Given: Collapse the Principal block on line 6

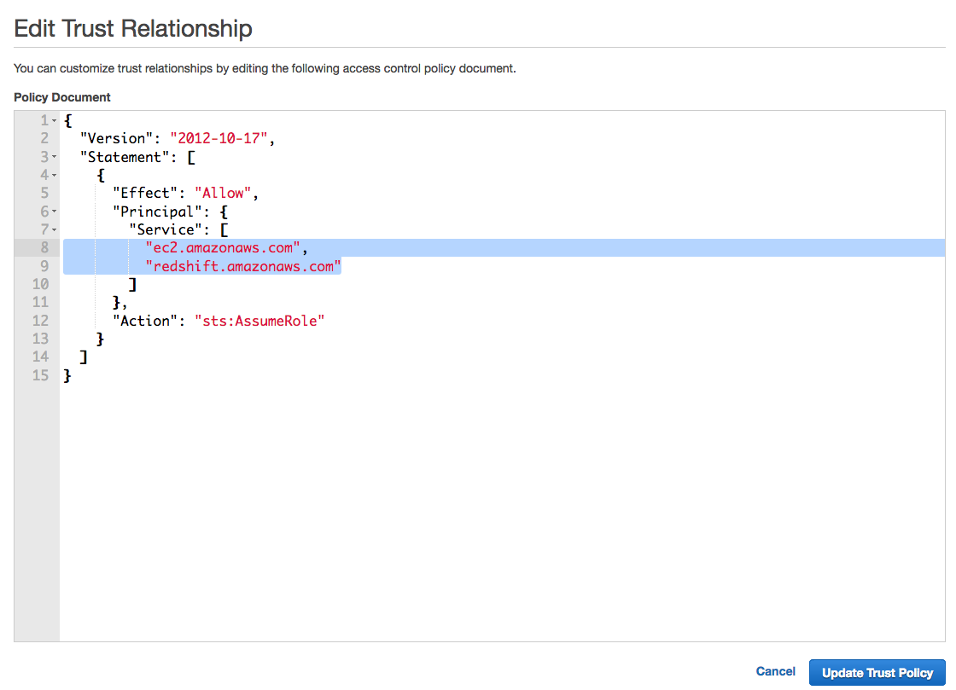Looking at the screenshot, I should (x=55, y=212).
